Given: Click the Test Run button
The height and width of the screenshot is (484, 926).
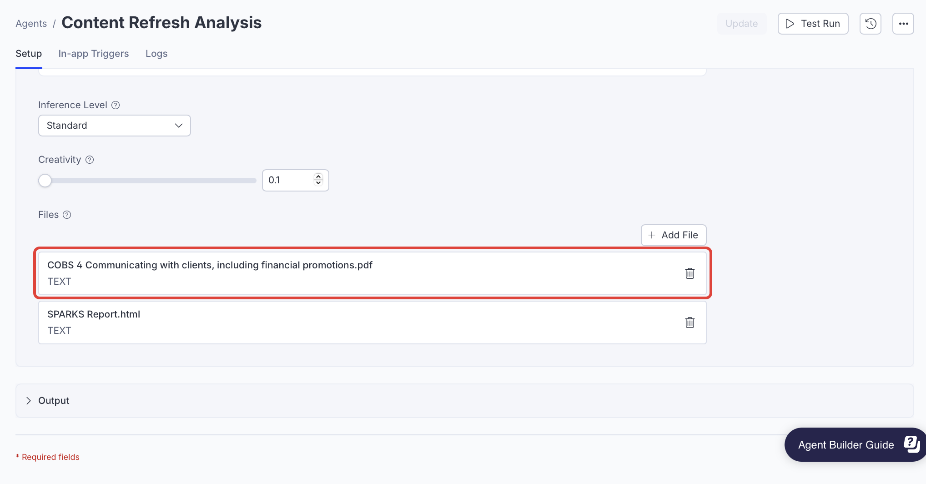Looking at the screenshot, I should (x=813, y=24).
